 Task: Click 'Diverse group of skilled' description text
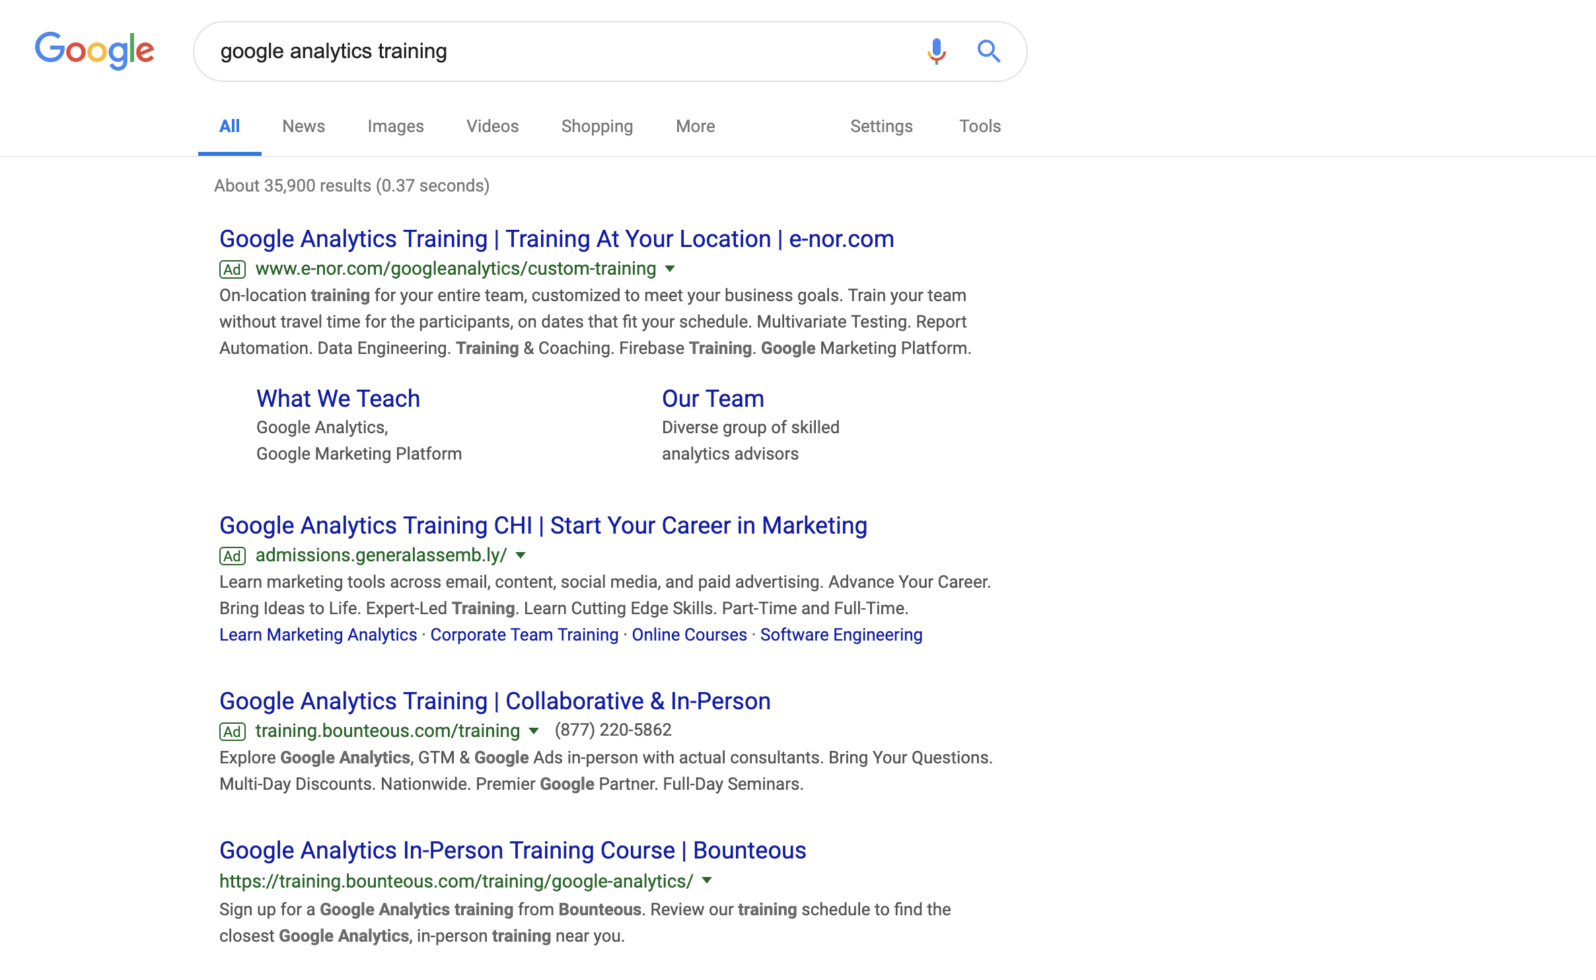(750, 427)
